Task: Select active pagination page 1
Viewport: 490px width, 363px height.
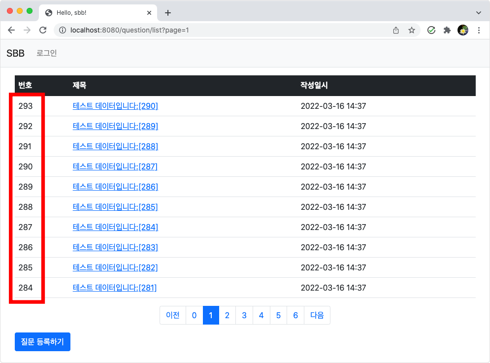Action: tap(211, 315)
